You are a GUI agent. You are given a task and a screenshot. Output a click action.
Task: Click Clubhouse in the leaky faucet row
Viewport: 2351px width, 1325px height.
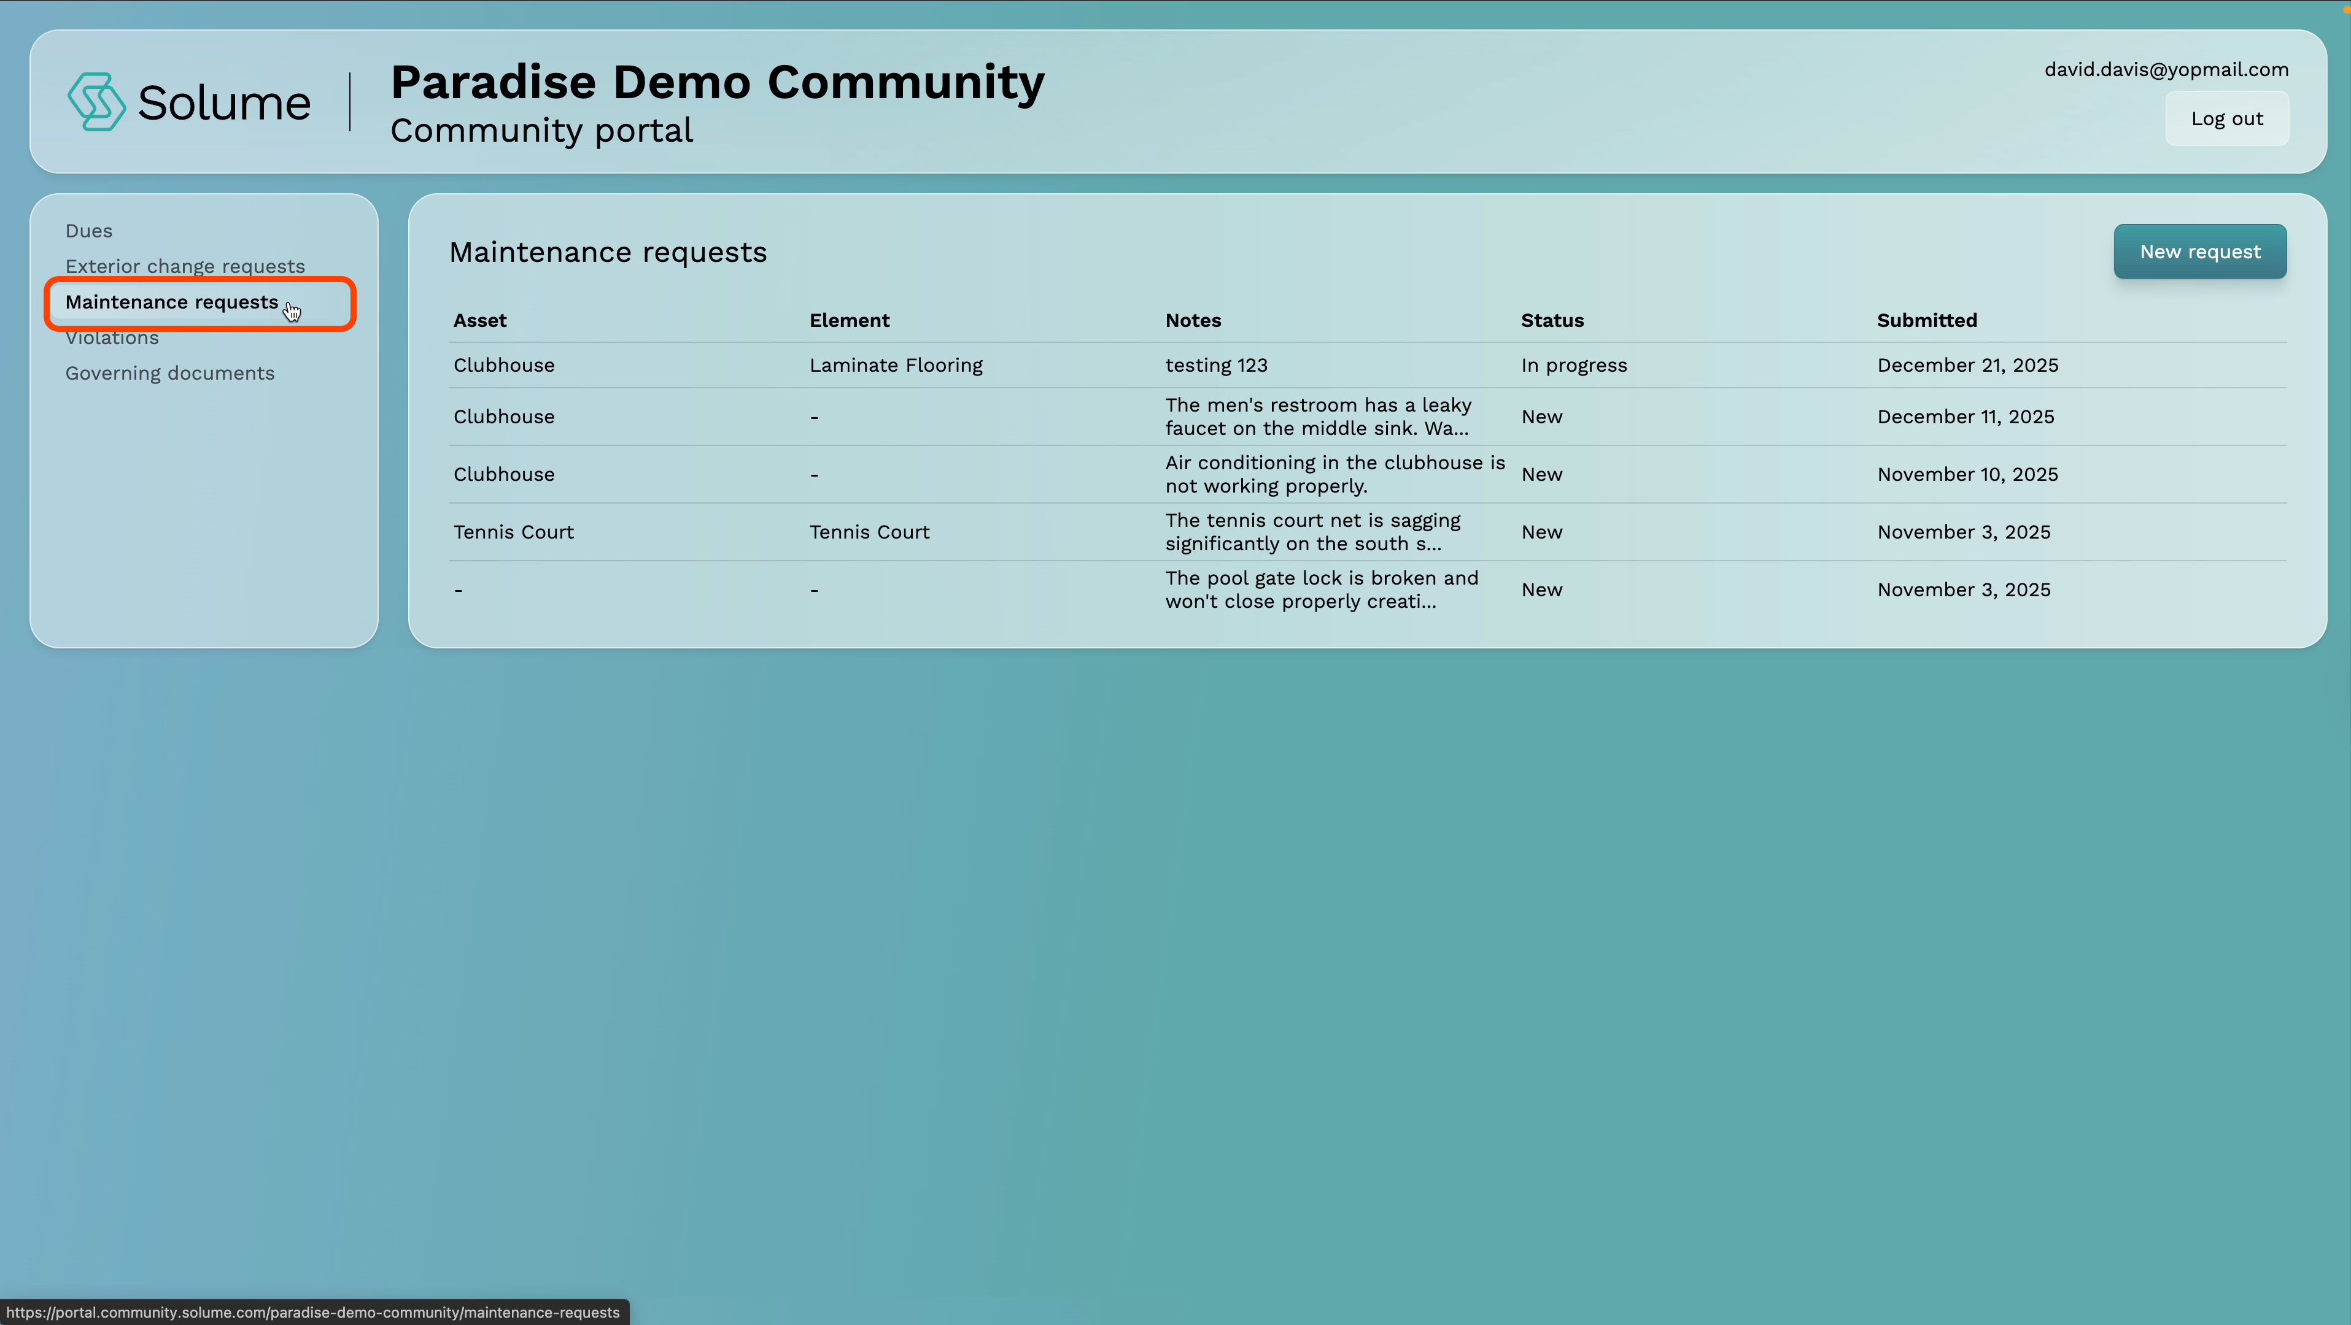pos(504,417)
